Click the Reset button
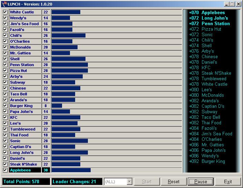Image resolution: width=243 pixels, height=188 pixels. click(x=174, y=181)
